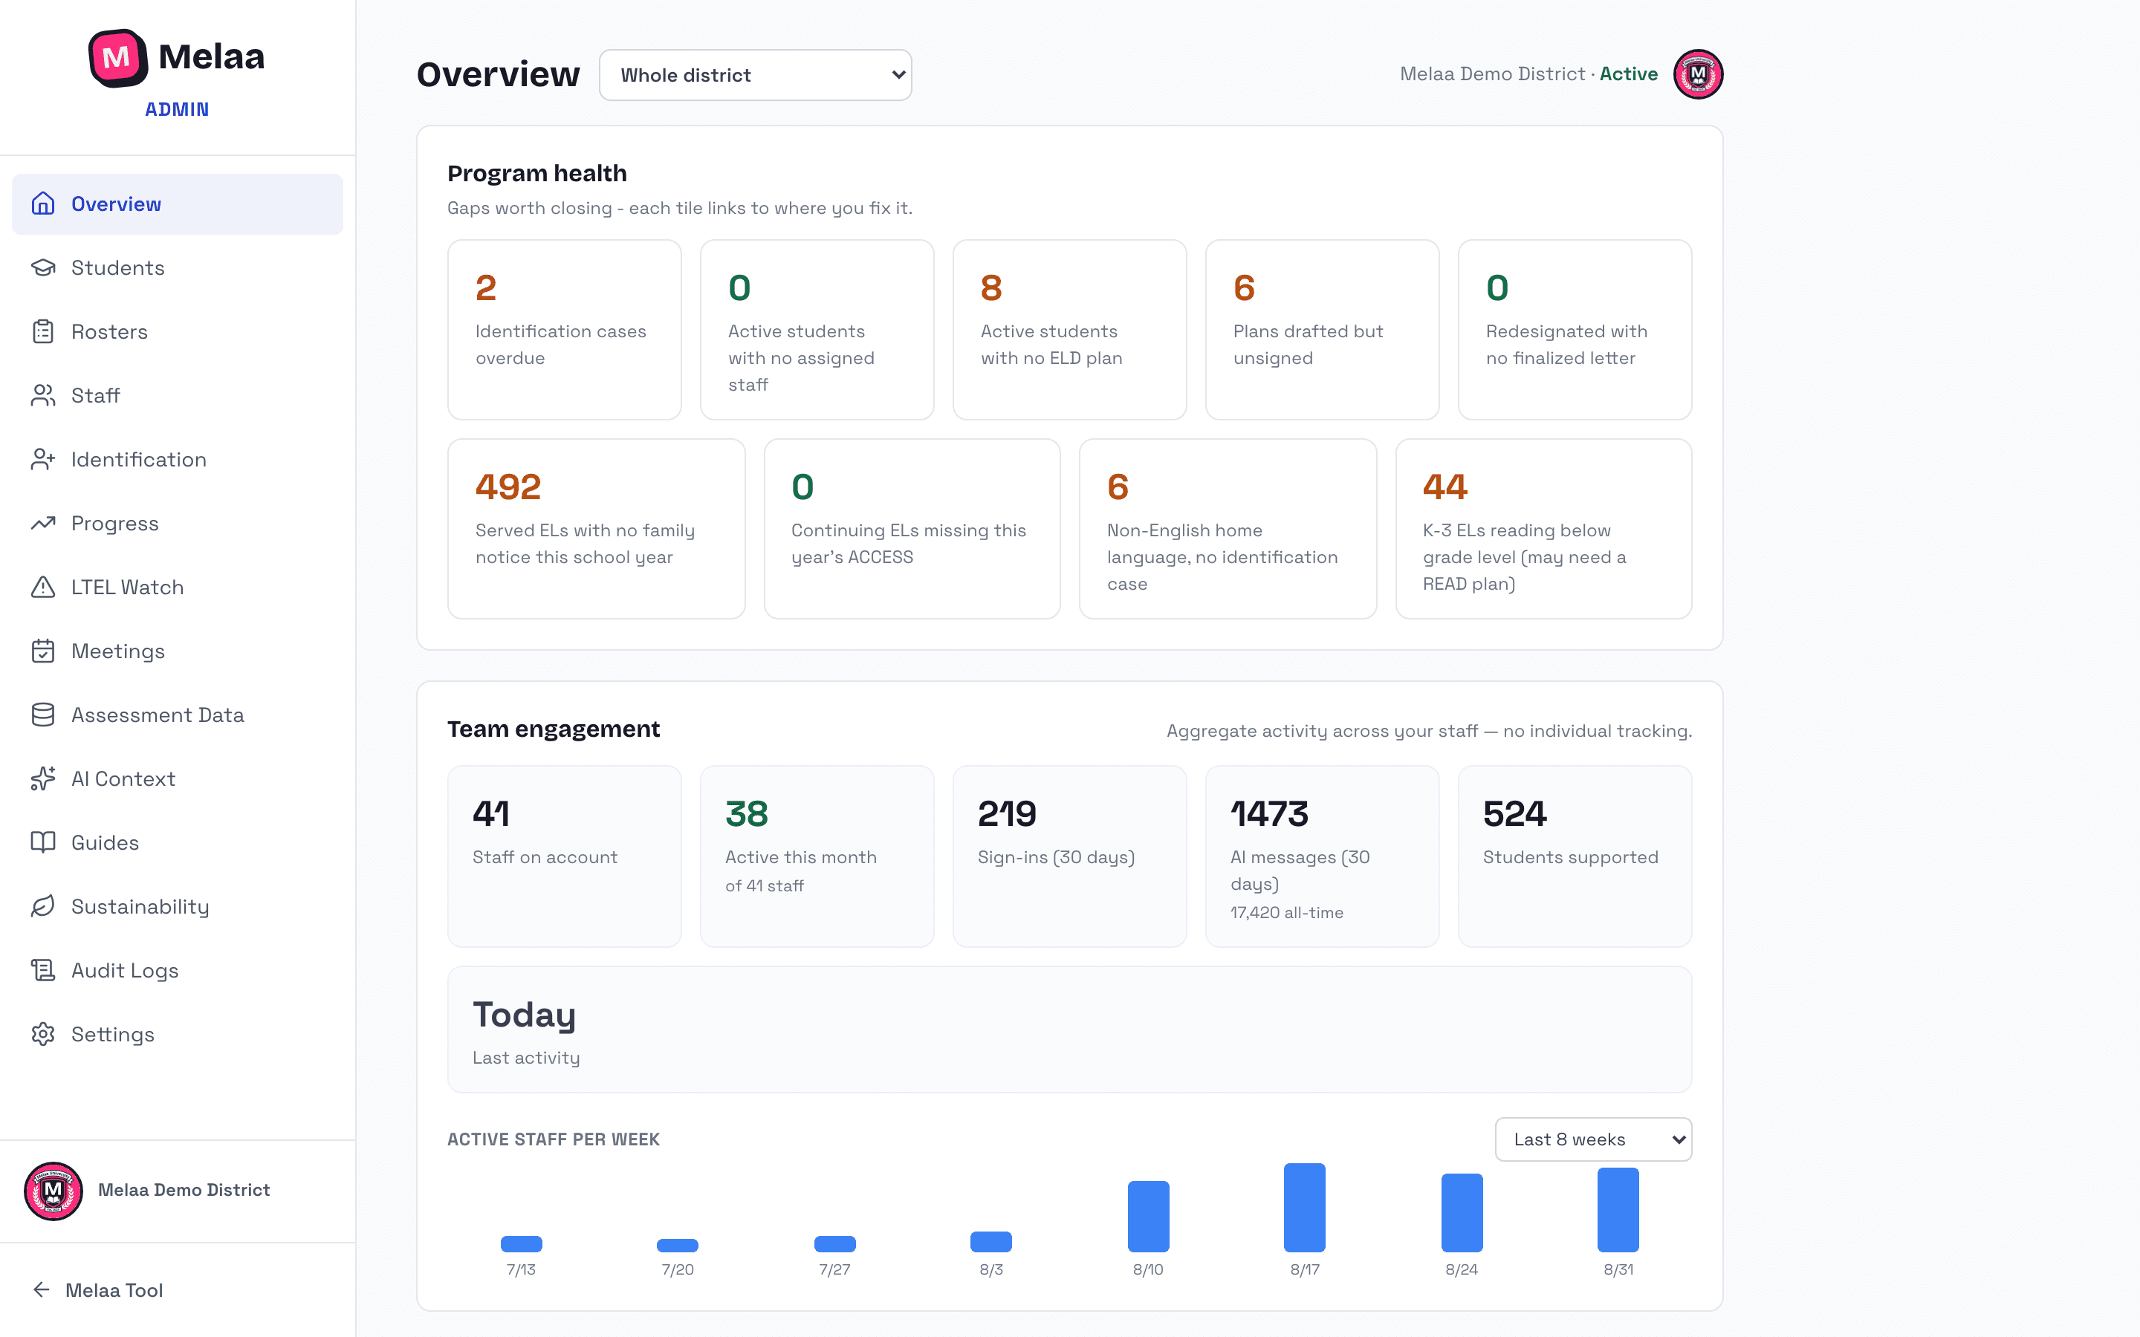Click the Settings gear icon
Screen dimensions: 2140x1337
click(42, 1035)
